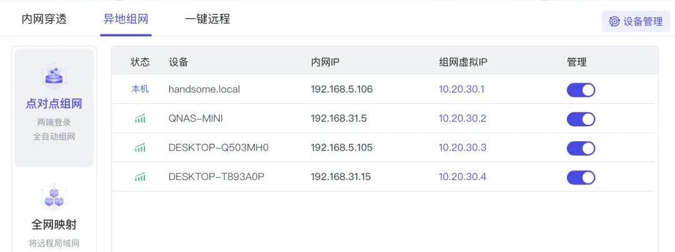675x252 pixels.
Task: Click signal icon for DESKTOP-T893A0P
Action: pos(140,176)
